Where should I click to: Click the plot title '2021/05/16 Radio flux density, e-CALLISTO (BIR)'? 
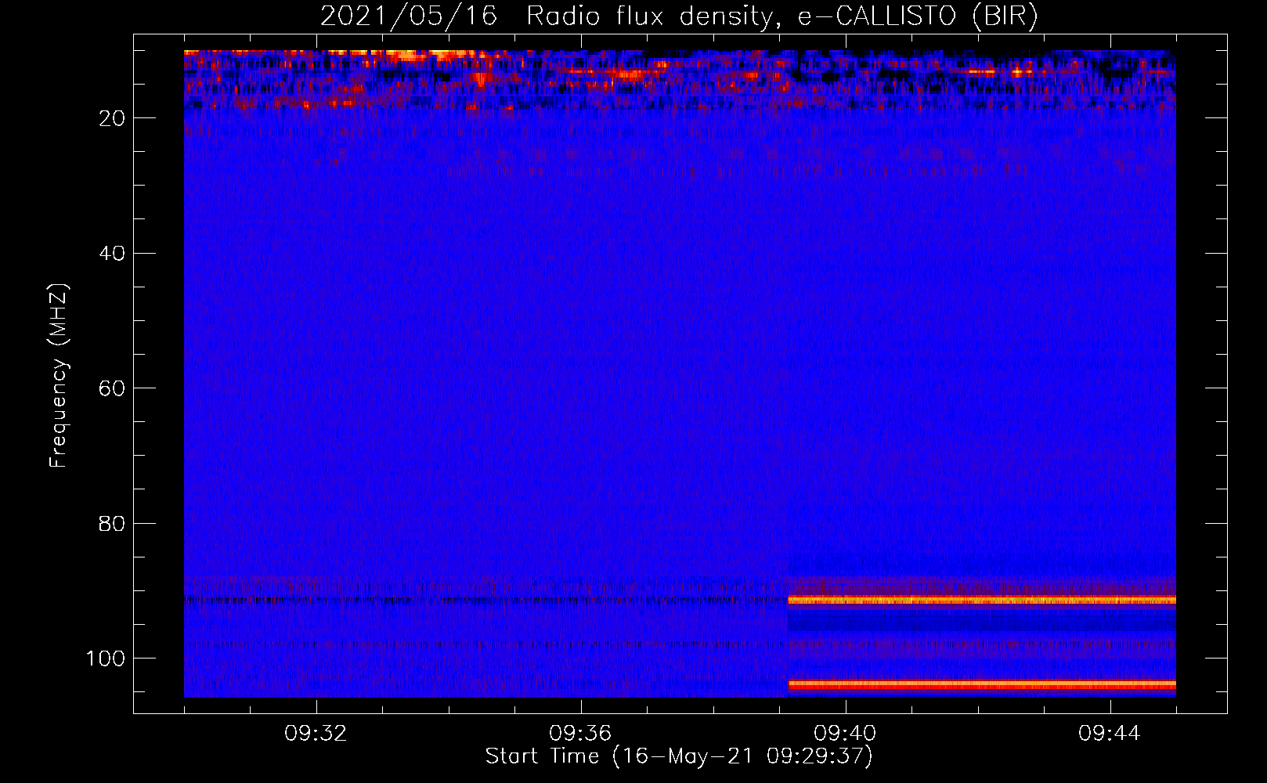click(679, 16)
